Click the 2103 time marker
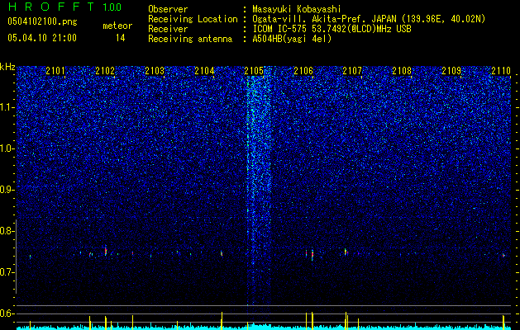The image size is (520, 330). [x=155, y=70]
